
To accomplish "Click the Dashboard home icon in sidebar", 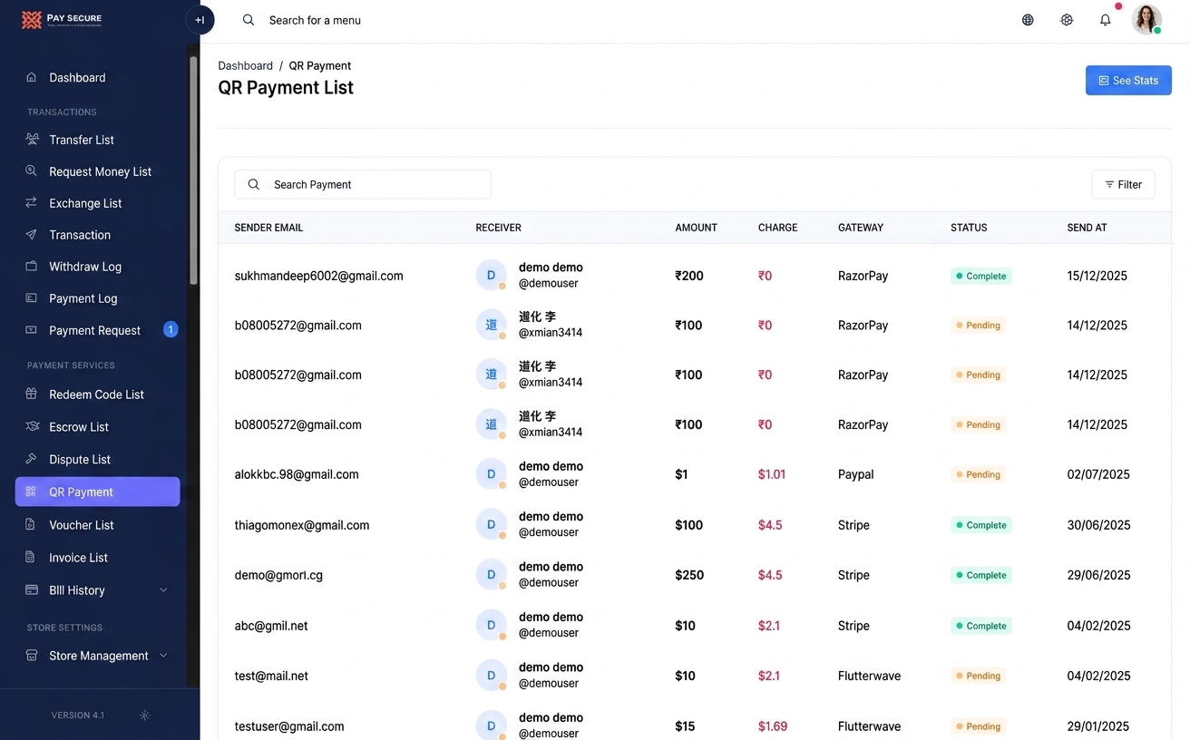I will (x=32, y=78).
